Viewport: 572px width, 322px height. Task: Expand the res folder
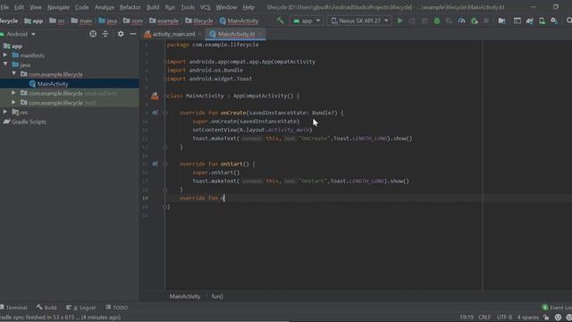(5, 112)
